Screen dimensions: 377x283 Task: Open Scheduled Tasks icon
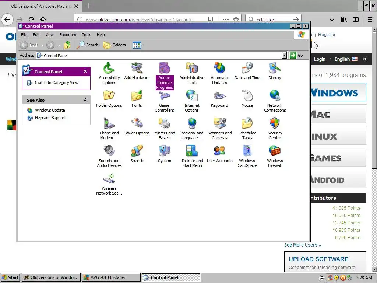coord(247,129)
